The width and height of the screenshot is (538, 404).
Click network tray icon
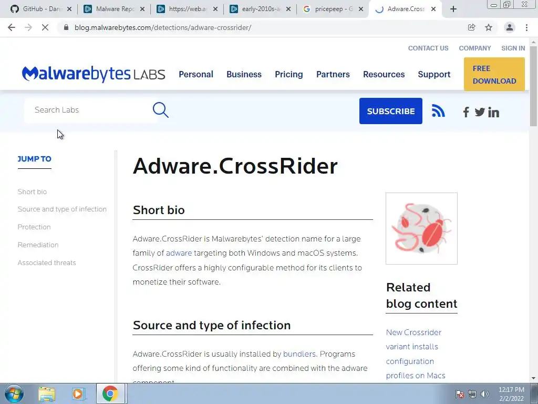472,394
